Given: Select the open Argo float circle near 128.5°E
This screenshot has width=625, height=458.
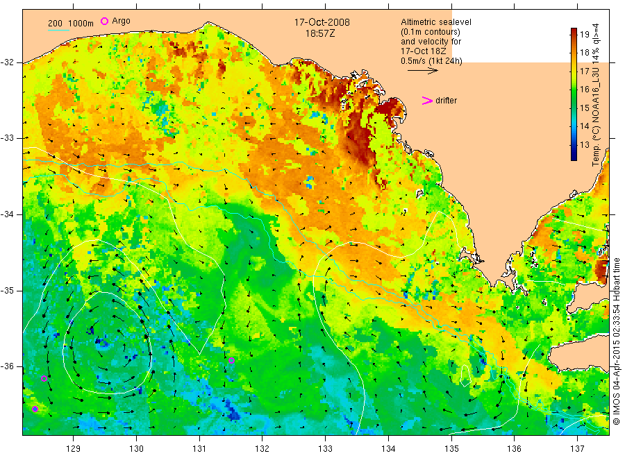Looking at the screenshot, I should click(x=44, y=378).
